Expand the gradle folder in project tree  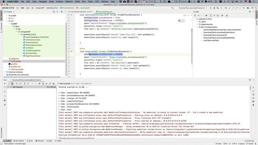point(7,16)
